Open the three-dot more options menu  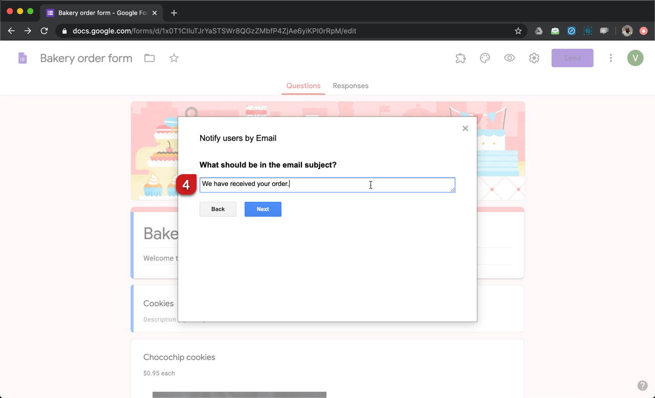coord(610,58)
